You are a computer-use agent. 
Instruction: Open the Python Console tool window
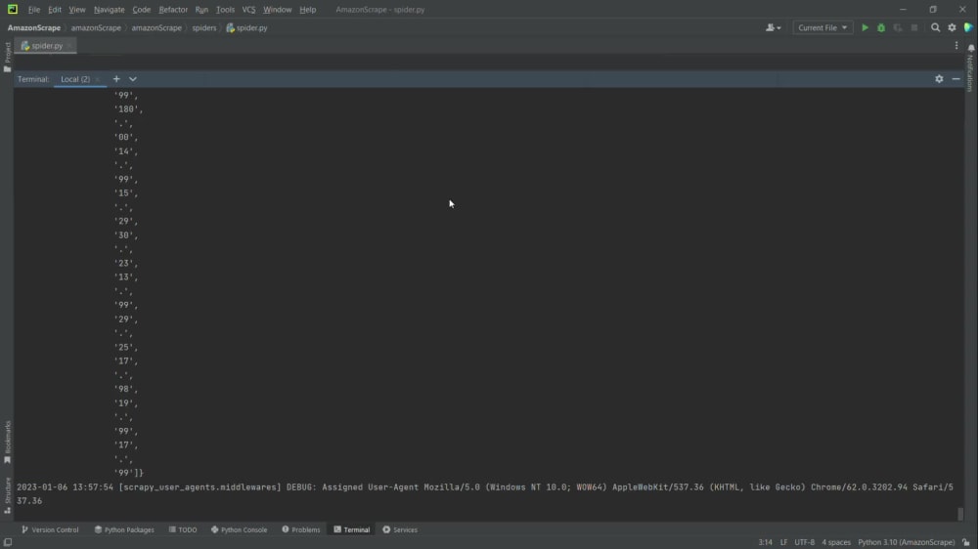(x=239, y=529)
